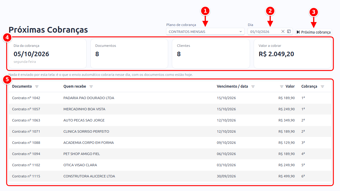The height and width of the screenshot is (191, 340).
Task: Click PET SHOP AMIGO FIEL recipient
Action: click(x=82, y=154)
